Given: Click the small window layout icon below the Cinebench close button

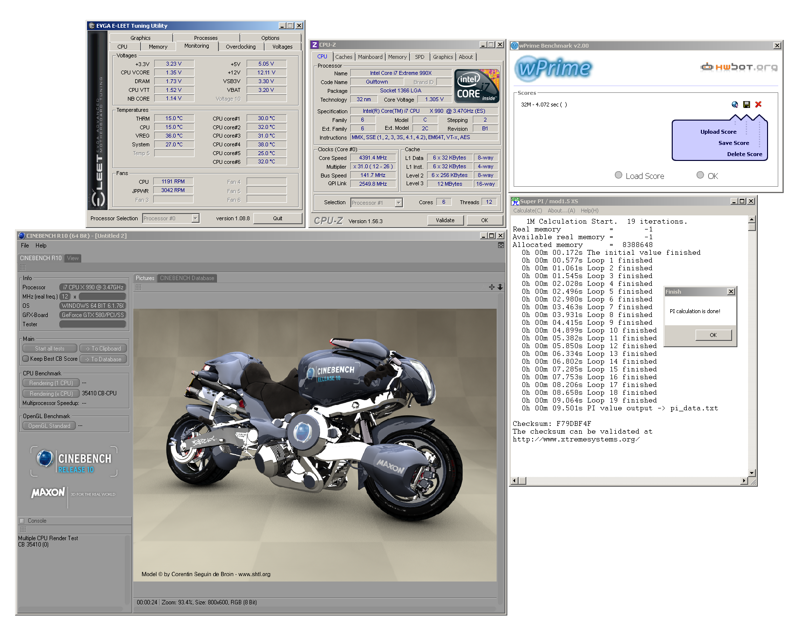Looking at the screenshot, I should point(501,246).
